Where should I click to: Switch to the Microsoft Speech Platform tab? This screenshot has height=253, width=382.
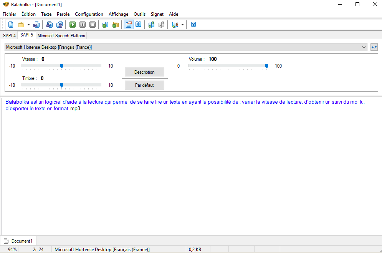(61, 36)
